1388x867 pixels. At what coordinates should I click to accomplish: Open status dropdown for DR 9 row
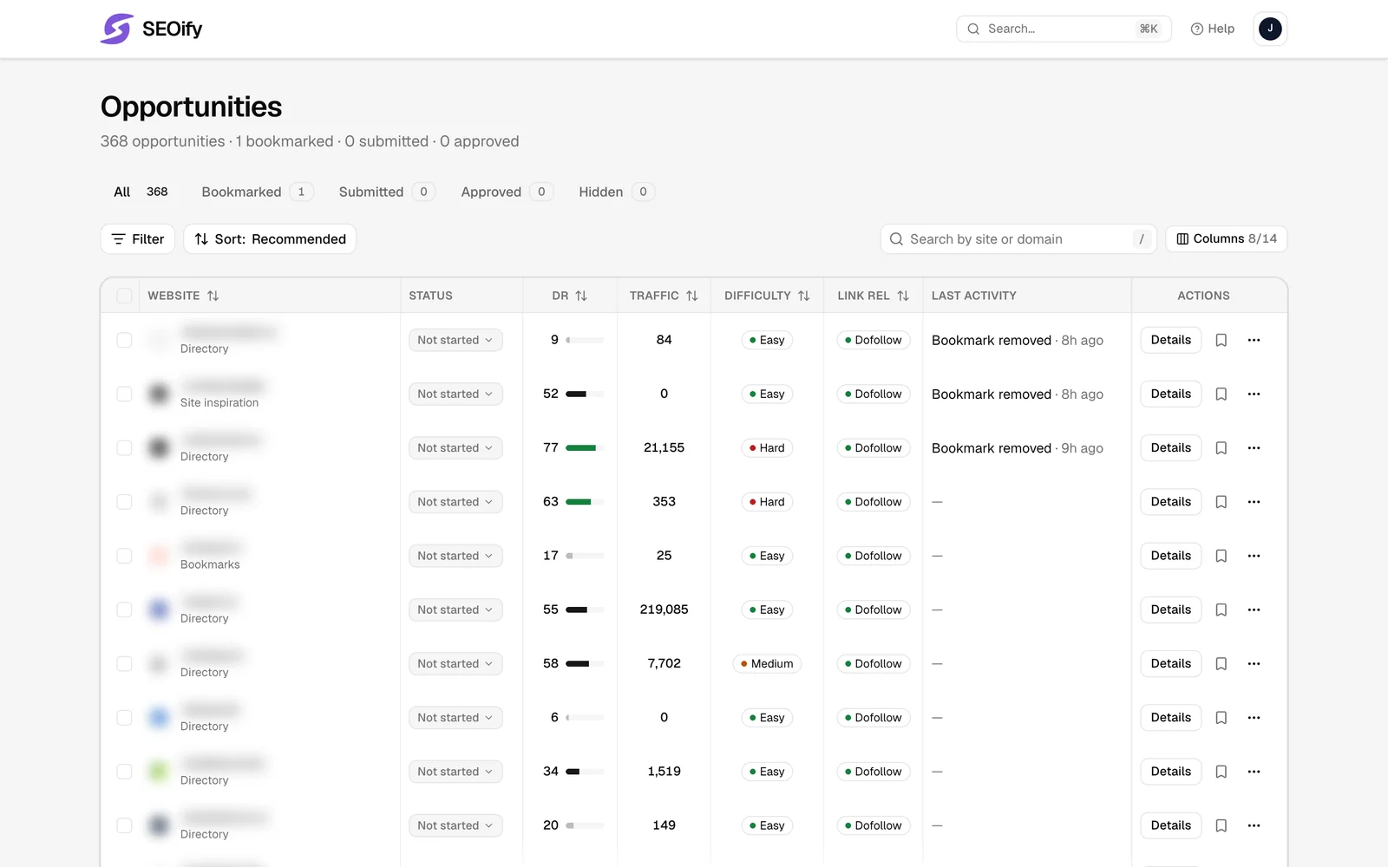tap(455, 340)
